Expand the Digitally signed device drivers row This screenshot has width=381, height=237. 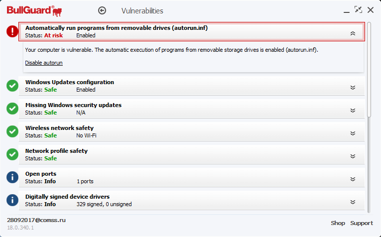353,202
